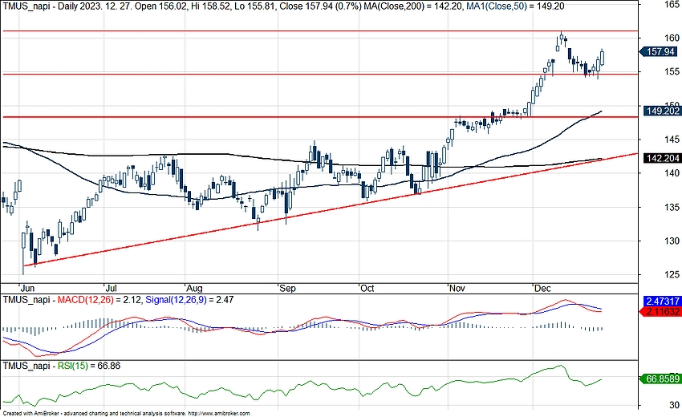Click the Sep month label
Image resolution: width=682 pixels, height=417 pixels.
tap(287, 288)
